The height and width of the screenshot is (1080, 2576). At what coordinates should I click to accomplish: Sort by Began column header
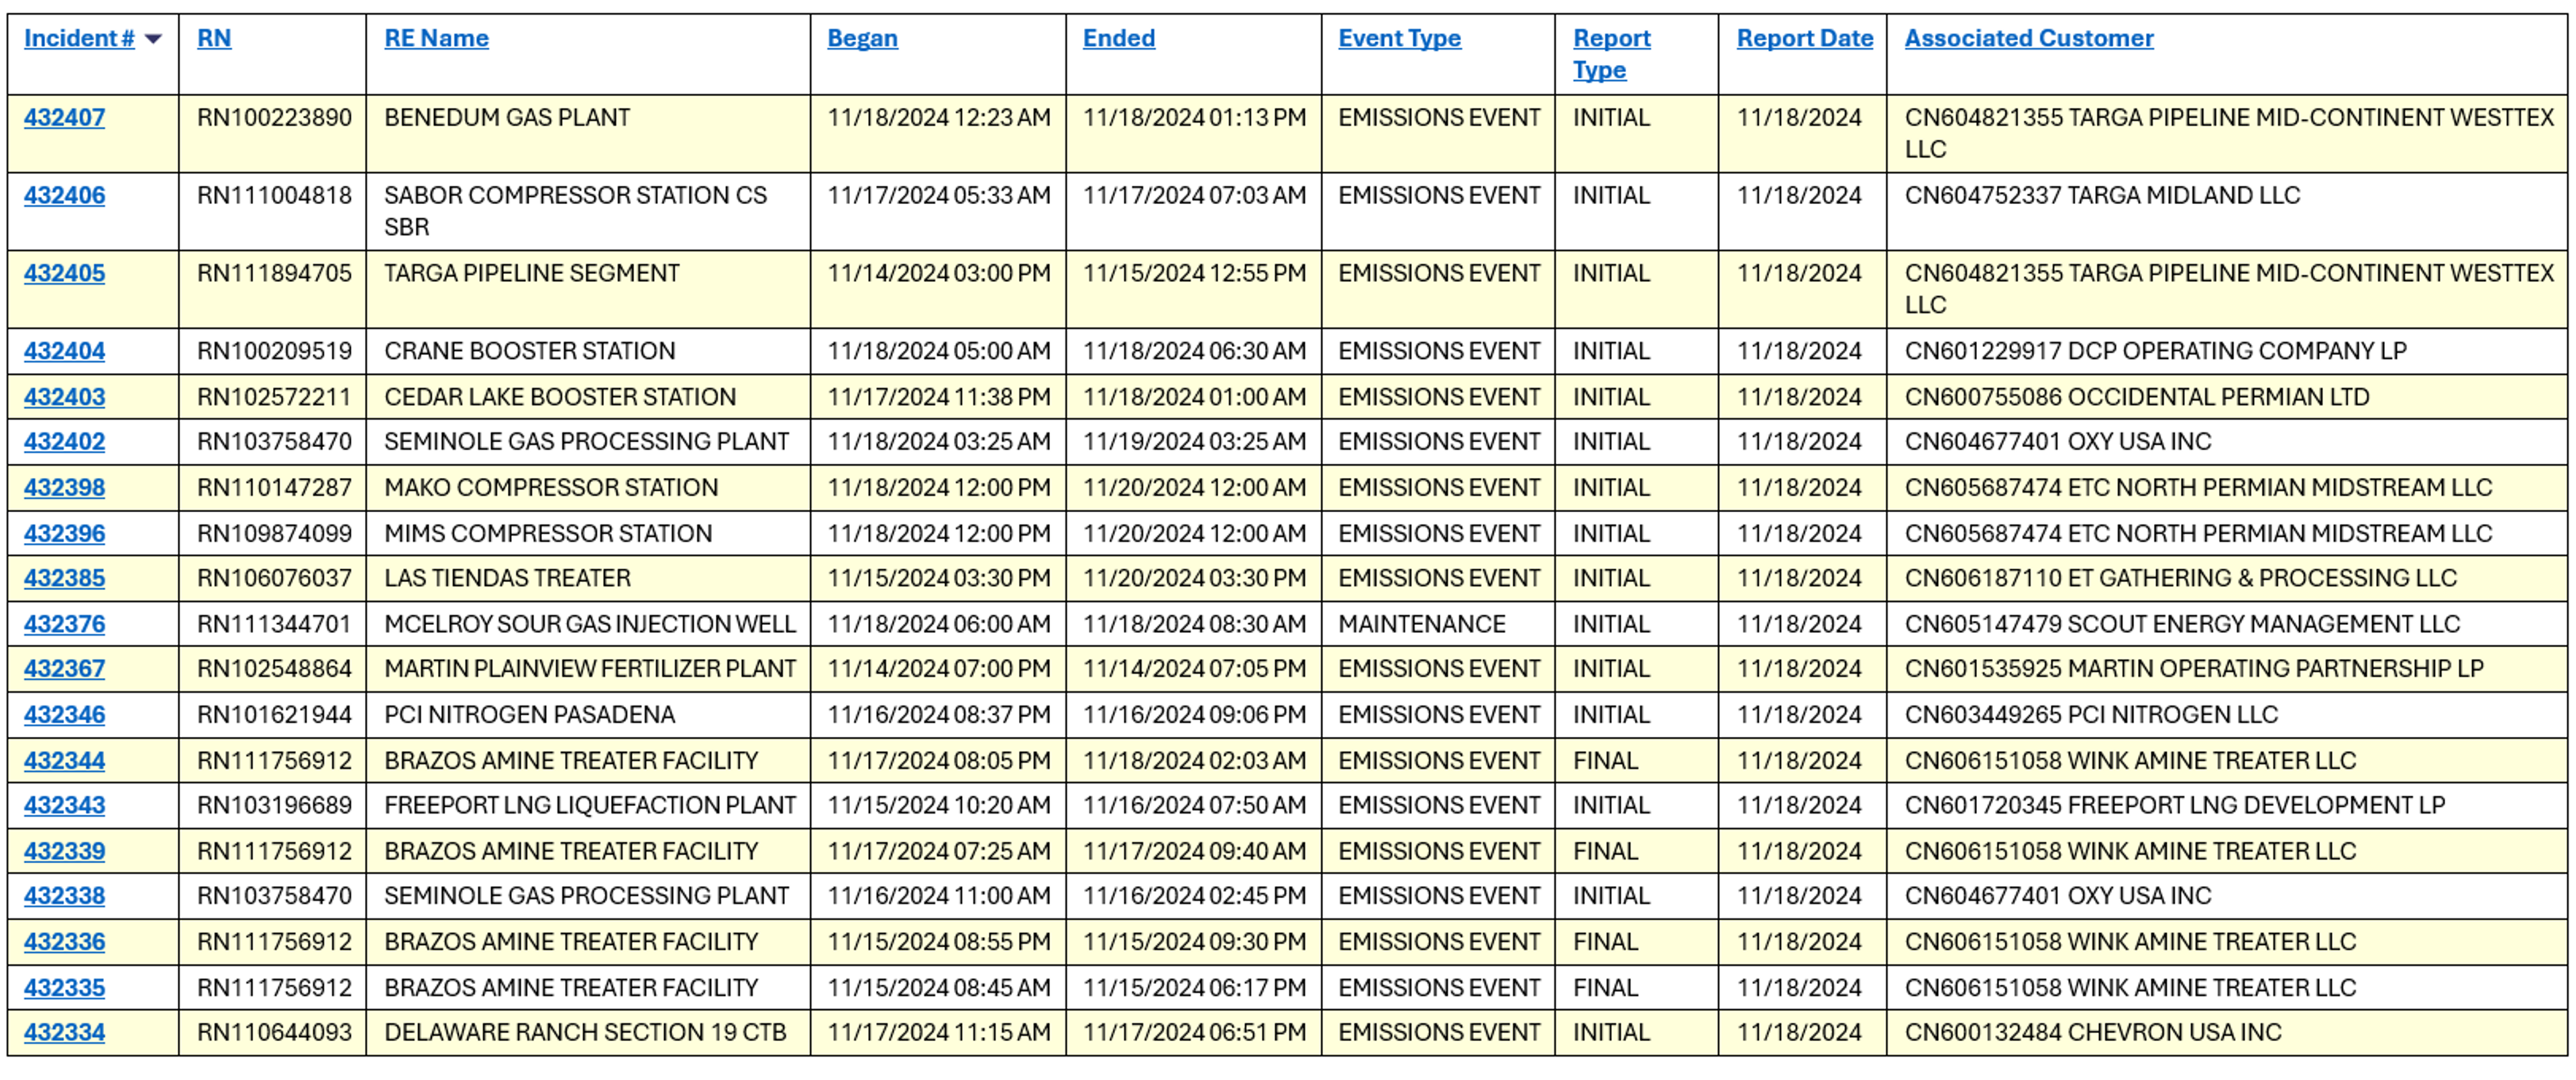coord(862,38)
